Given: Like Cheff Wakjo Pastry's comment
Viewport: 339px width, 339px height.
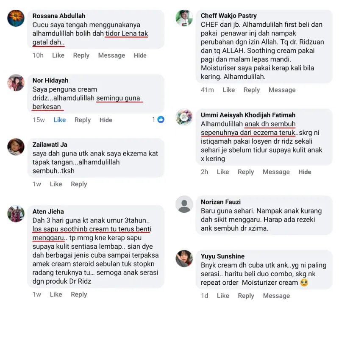Looking at the screenshot, I should [229, 90].
